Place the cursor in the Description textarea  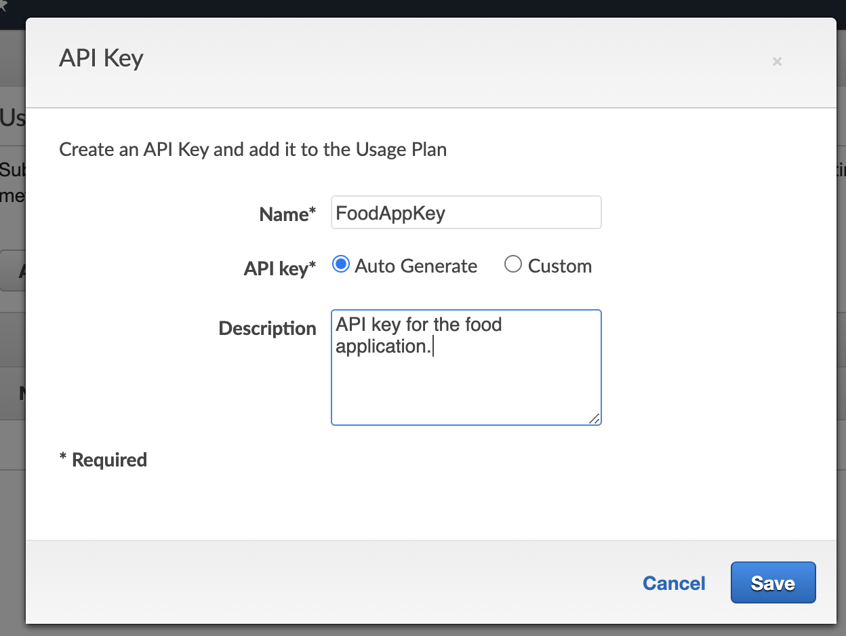coord(466,366)
